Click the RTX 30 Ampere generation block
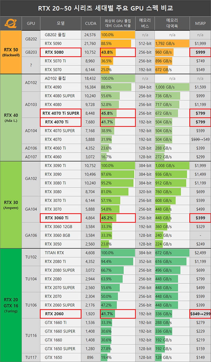The height and width of the screenshot is (362, 211). (11, 205)
